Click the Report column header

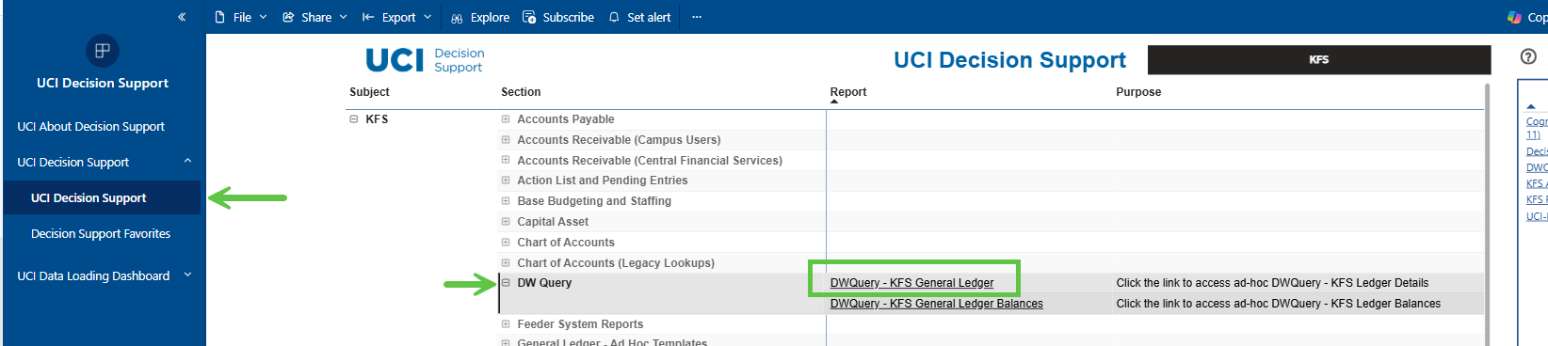tap(848, 92)
